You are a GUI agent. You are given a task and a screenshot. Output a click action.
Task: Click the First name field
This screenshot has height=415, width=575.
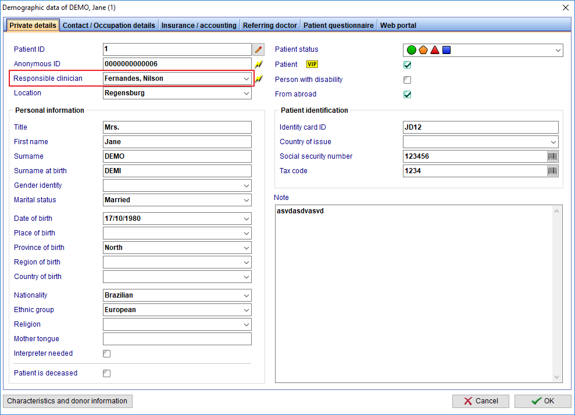point(177,142)
